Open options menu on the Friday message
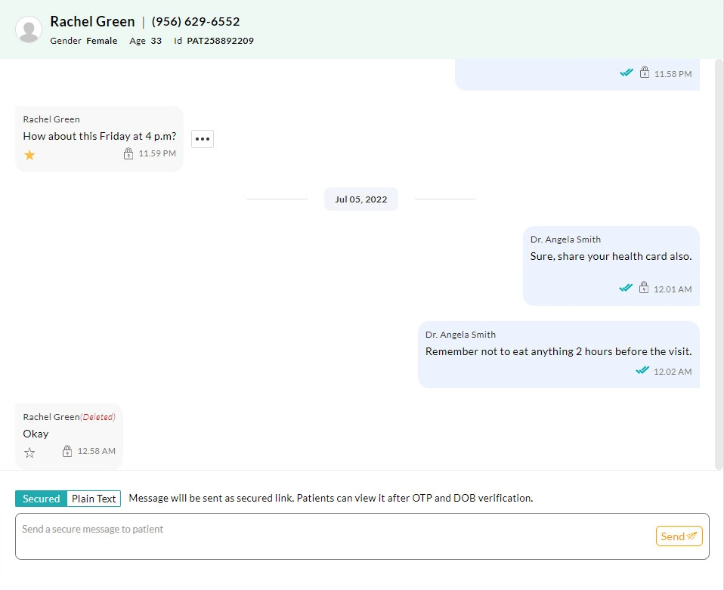The height and width of the screenshot is (590, 724). 202,138
